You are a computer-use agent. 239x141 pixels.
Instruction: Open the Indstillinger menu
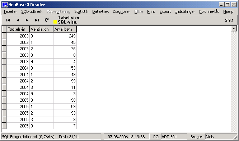[185, 11]
